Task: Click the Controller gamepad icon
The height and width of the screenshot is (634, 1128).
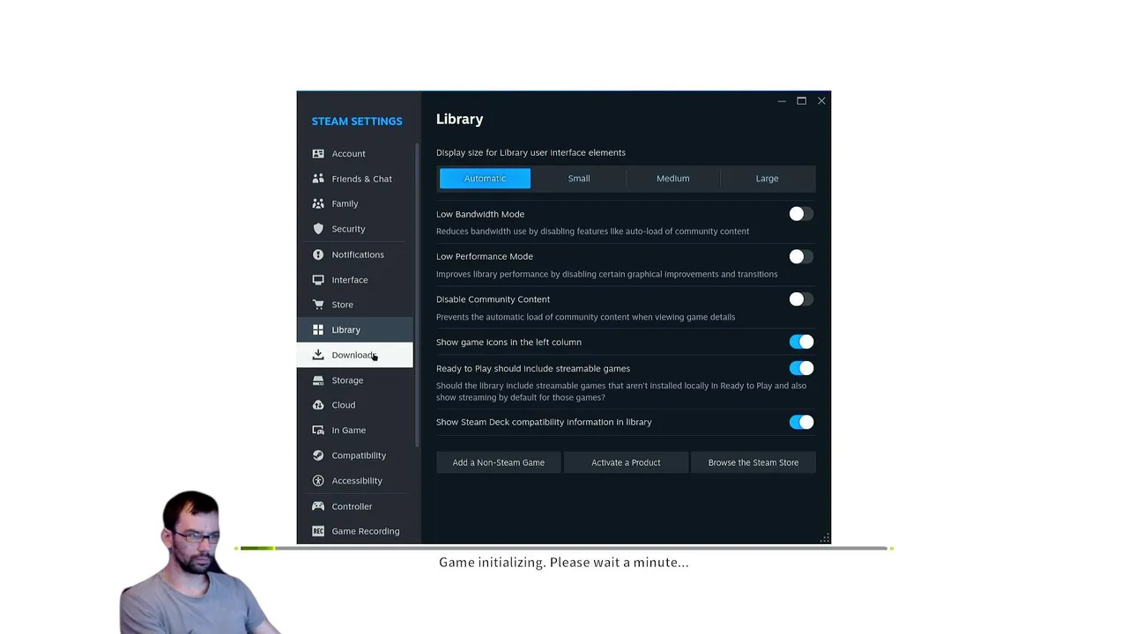Action: tap(318, 506)
